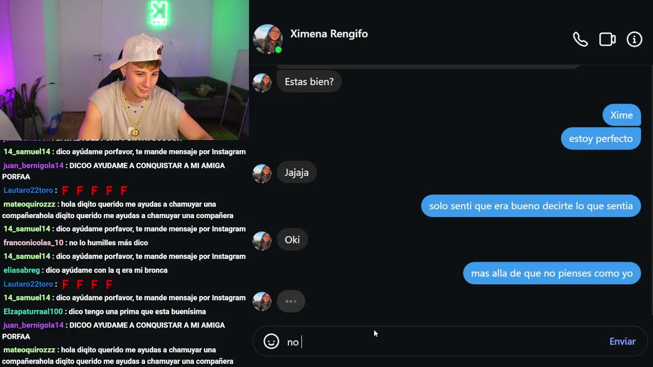Click the Enviar send button
Screen dimensions: 653x367
point(622,342)
